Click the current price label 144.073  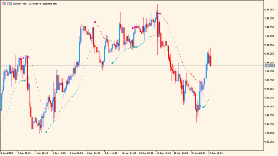pos(269,66)
